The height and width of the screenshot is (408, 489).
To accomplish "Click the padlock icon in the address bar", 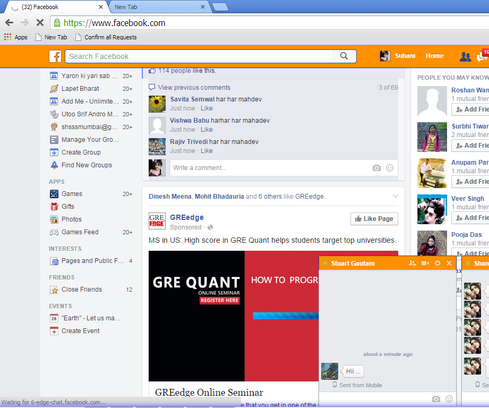I will [x=56, y=23].
